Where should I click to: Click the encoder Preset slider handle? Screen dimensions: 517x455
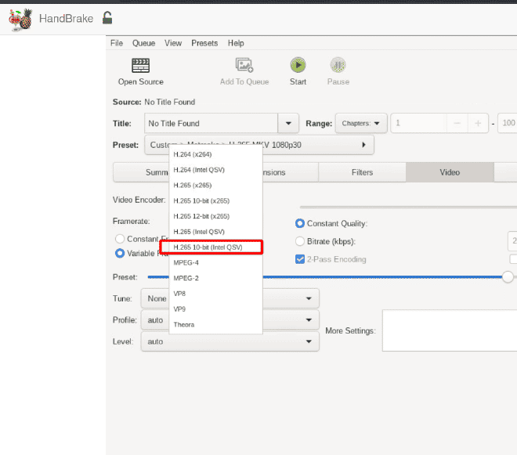coord(508,277)
